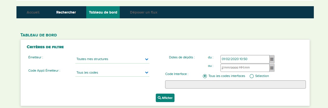Click the 'Code Appli Émetteur :' label
Viewport: 328px width, 108px height.
(x=44, y=70)
